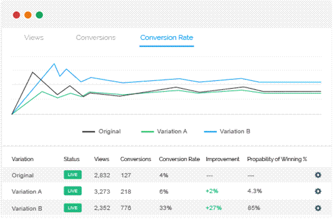Image resolution: width=333 pixels, height=219 pixels.
Task: Click the +27% improvement value
Action: coord(213,208)
